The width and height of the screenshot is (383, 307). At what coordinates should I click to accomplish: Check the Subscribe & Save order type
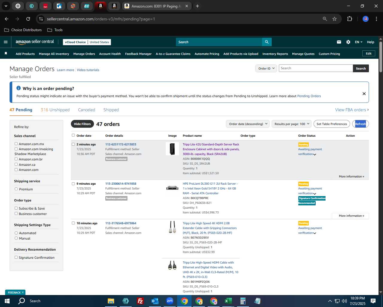[16, 208]
